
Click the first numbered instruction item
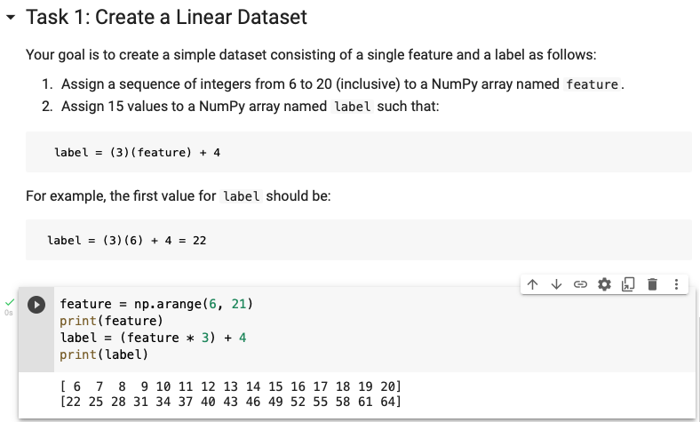click(x=342, y=84)
